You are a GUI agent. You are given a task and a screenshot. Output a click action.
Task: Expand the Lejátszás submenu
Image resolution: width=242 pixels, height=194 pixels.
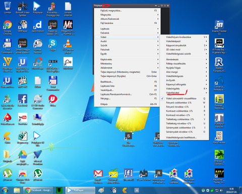click(127, 29)
